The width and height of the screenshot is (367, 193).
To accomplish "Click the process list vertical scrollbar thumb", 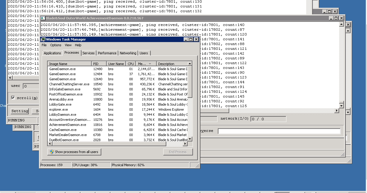I will pos(190,82).
